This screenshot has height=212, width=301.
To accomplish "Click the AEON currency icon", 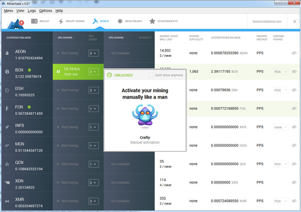I will pos(7,53).
